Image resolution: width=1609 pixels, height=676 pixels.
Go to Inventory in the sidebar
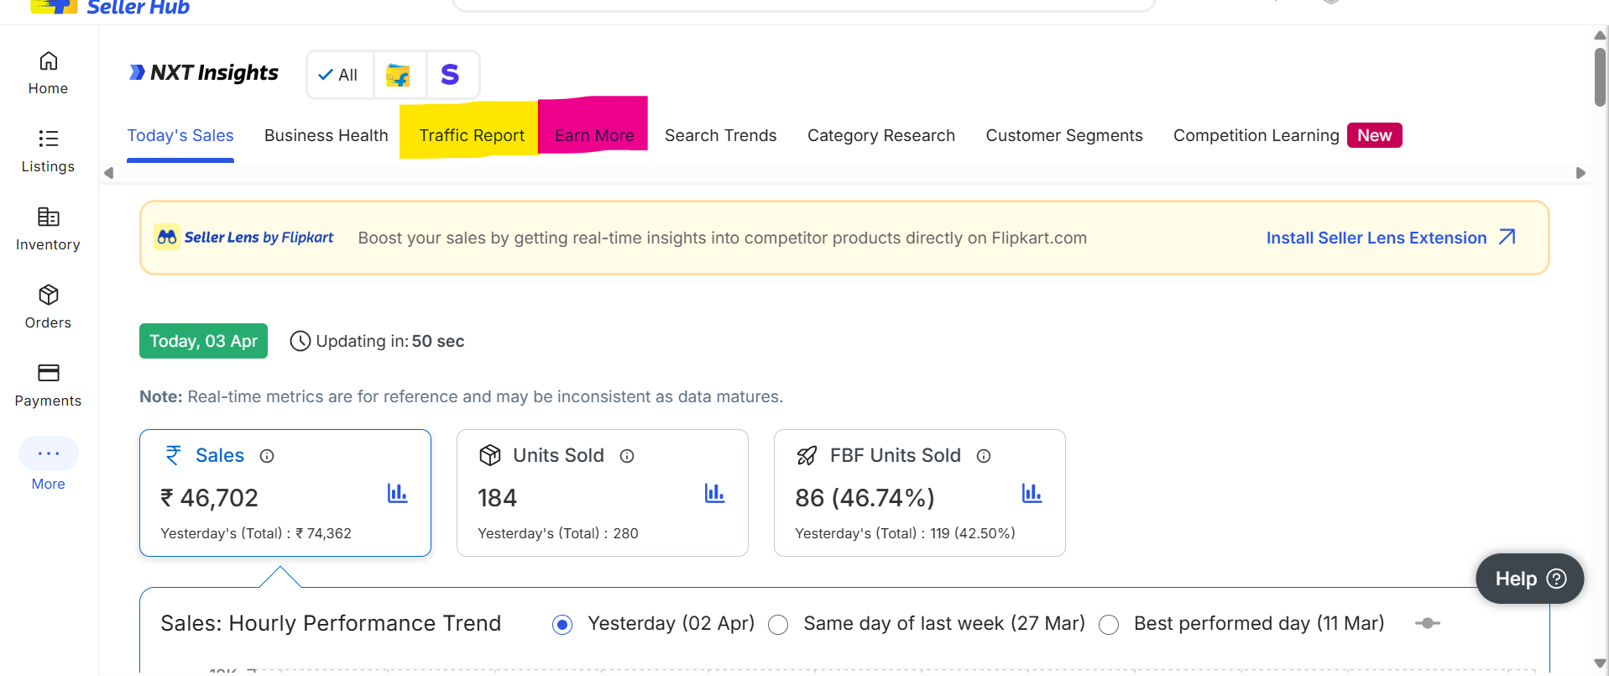[x=48, y=217]
